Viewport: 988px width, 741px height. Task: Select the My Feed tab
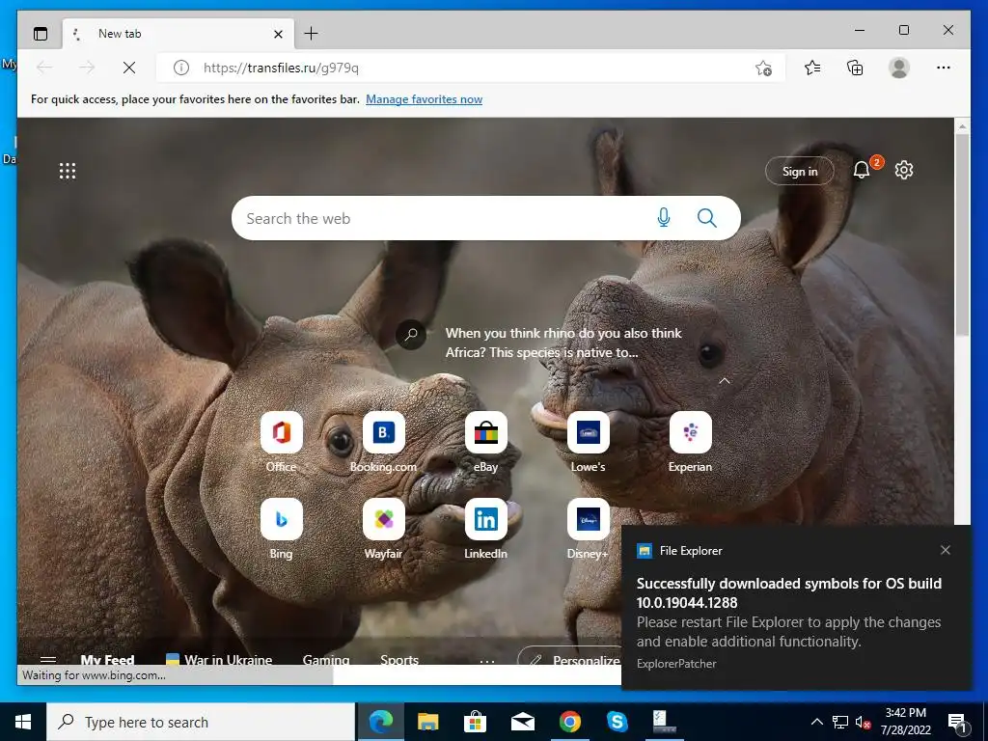(x=107, y=659)
